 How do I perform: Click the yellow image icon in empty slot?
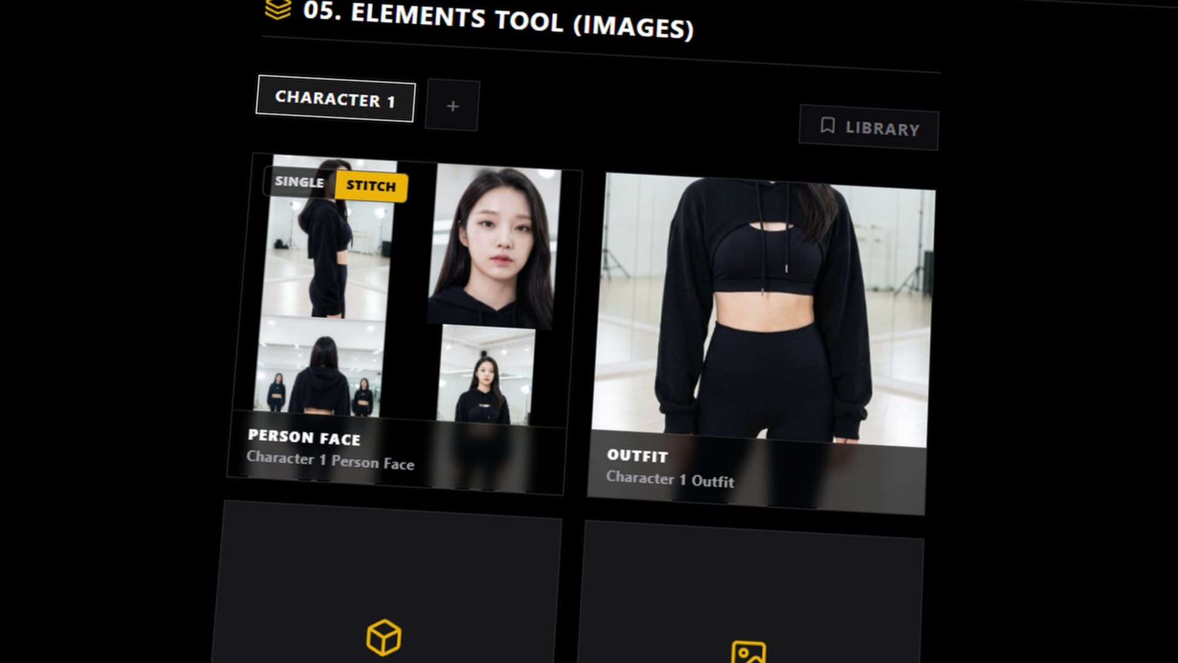pyautogui.click(x=749, y=653)
